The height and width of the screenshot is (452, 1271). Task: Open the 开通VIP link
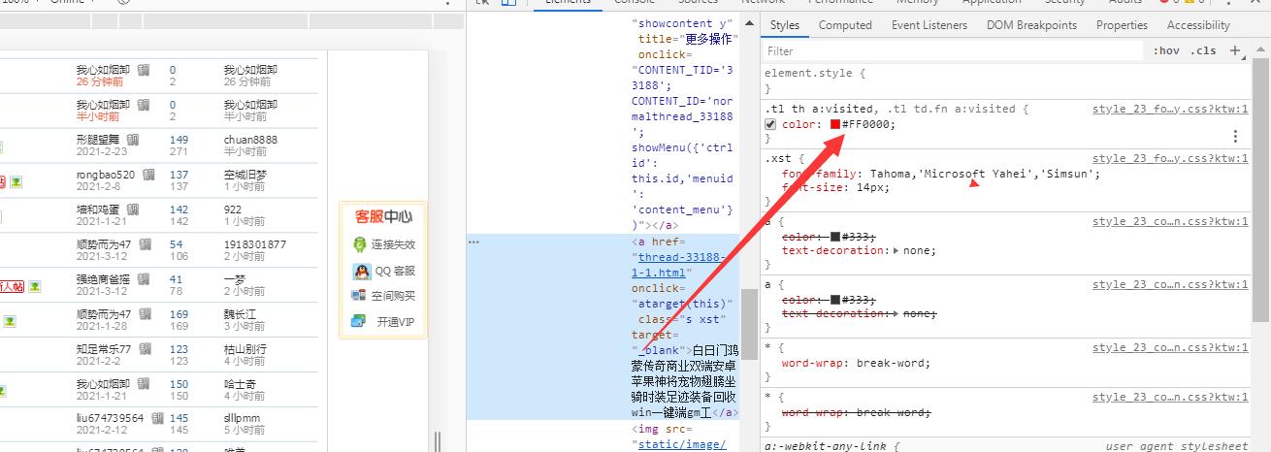pyautogui.click(x=395, y=322)
